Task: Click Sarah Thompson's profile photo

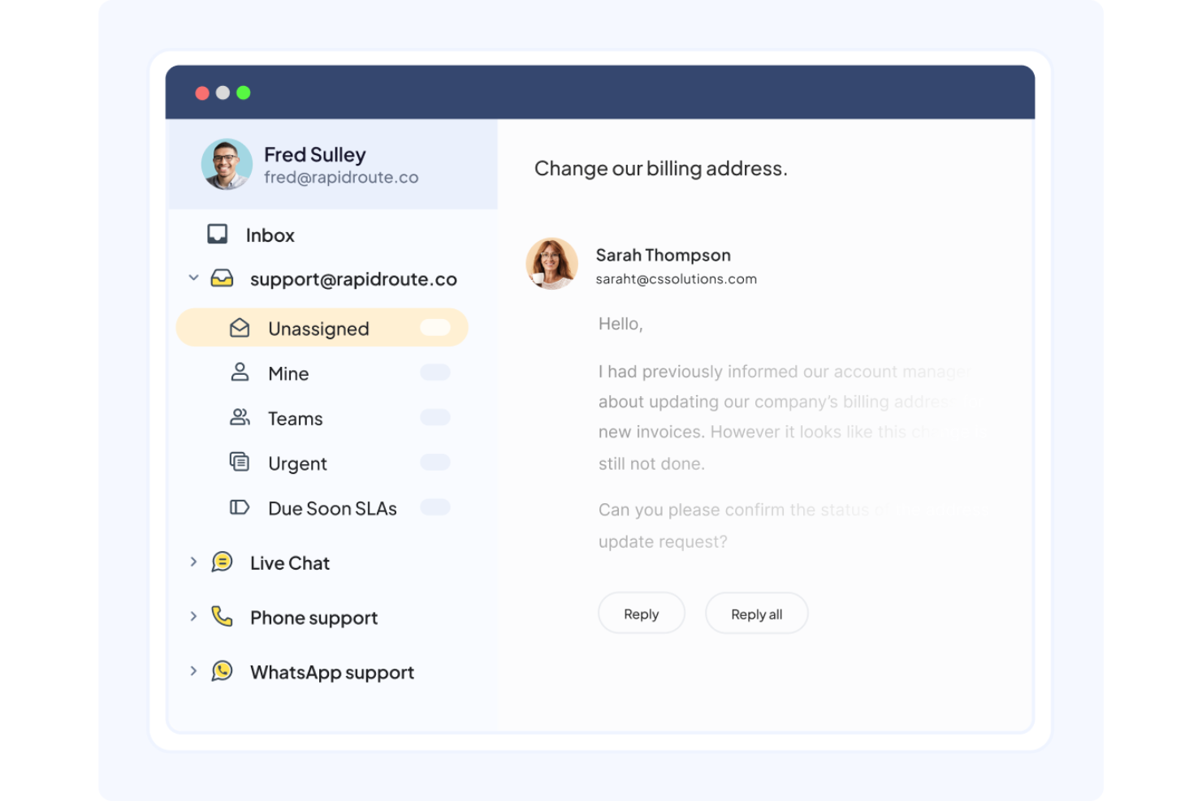Action: click(x=551, y=264)
